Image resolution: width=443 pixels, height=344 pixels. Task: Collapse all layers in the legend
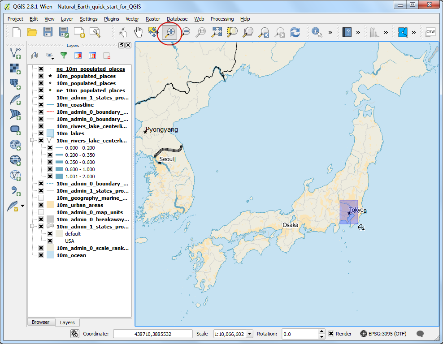pyautogui.click(x=92, y=56)
